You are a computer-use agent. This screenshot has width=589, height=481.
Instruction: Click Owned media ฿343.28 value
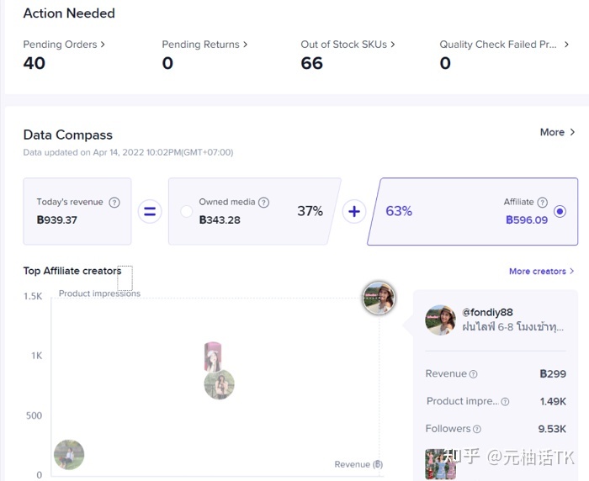click(x=220, y=220)
